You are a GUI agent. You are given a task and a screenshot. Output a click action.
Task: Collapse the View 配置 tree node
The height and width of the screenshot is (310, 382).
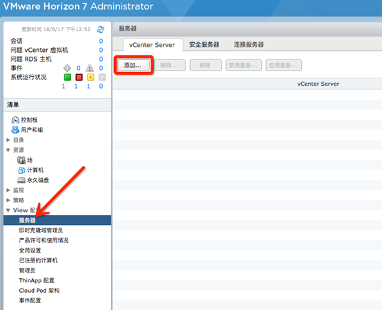pyautogui.click(x=8, y=210)
